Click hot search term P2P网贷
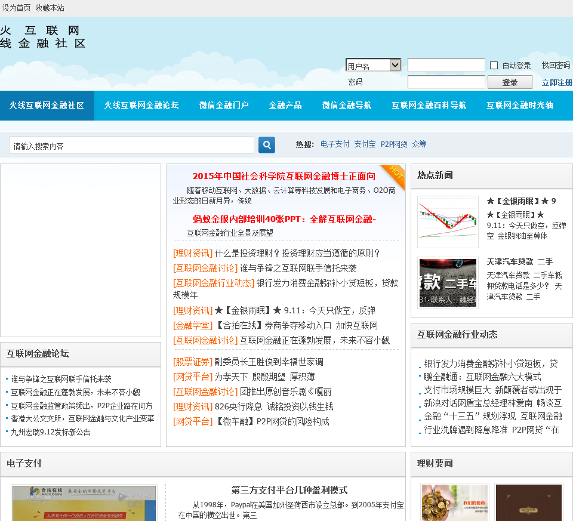 pos(393,144)
